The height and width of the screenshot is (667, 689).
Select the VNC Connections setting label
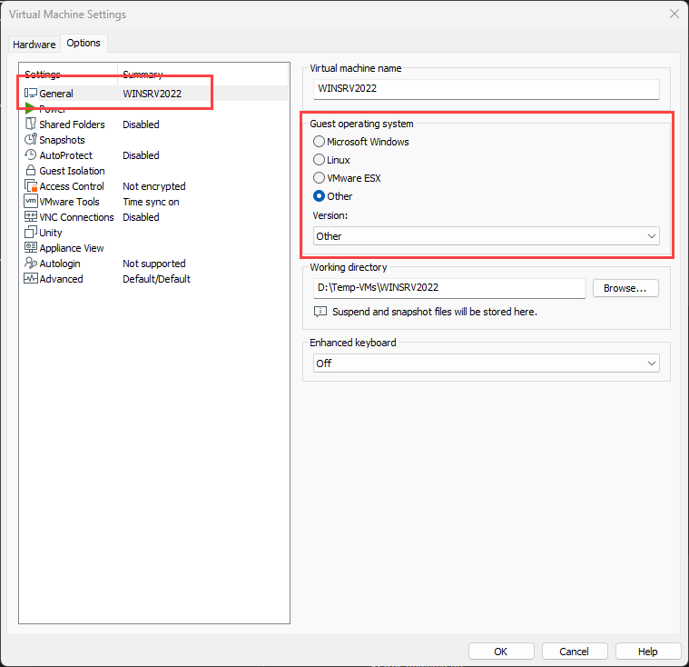(x=76, y=217)
